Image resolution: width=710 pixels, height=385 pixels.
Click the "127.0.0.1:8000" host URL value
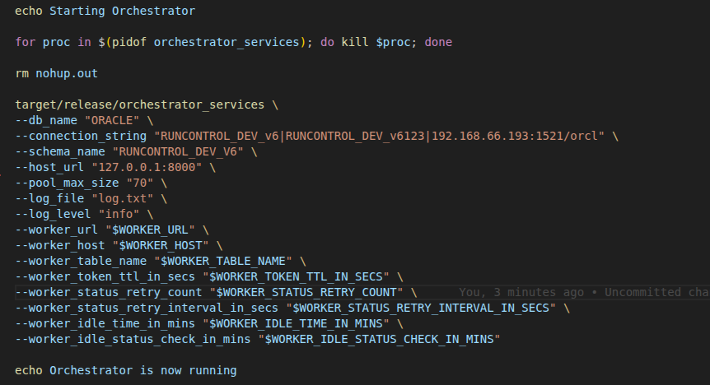pyautogui.click(x=147, y=167)
